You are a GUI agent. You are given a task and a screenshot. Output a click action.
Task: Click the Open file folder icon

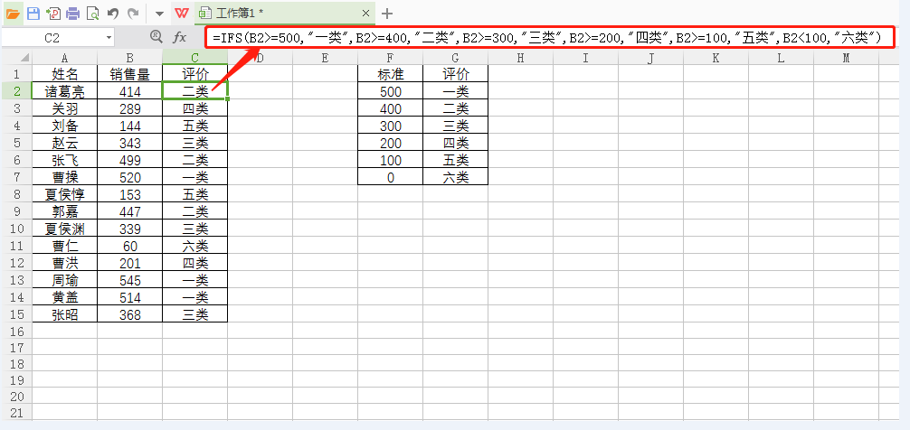point(13,13)
